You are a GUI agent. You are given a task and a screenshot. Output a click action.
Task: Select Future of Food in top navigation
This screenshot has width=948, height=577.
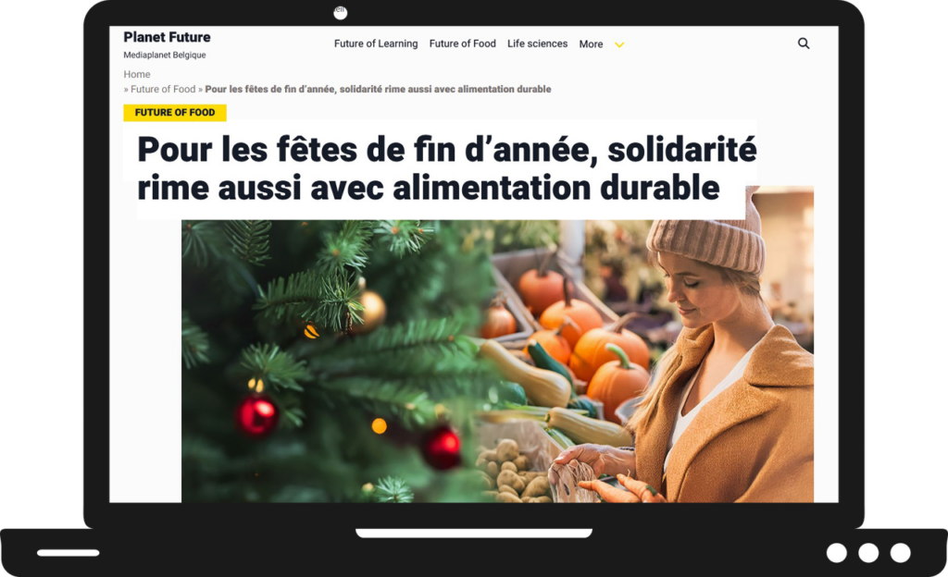click(463, 43)
